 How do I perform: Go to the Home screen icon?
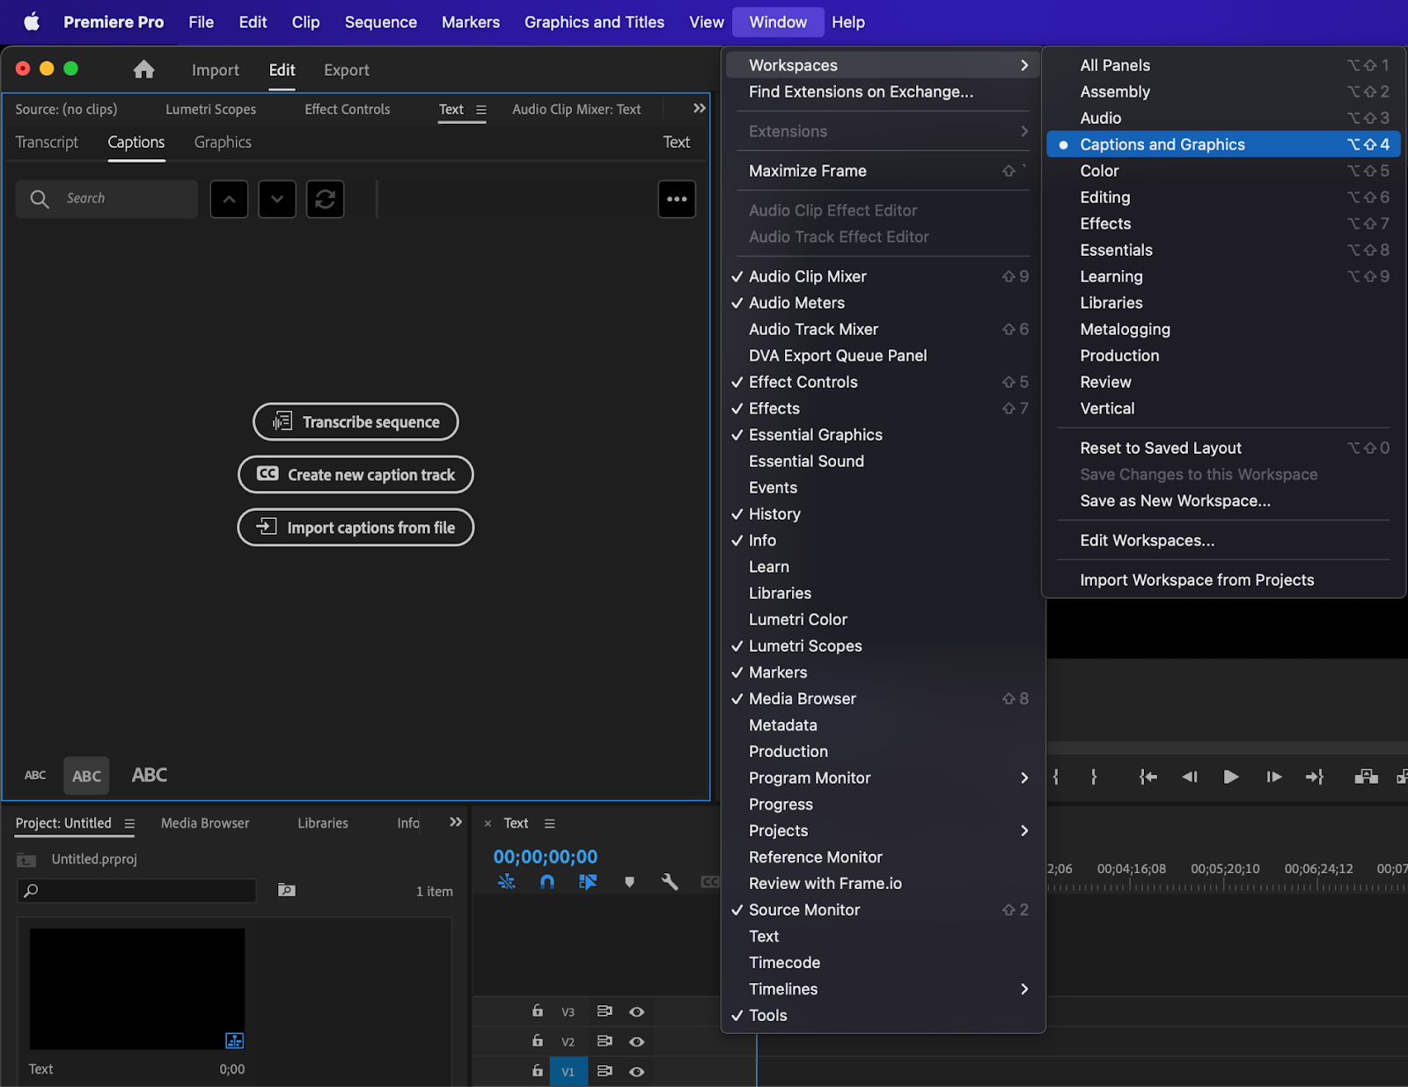[144, 69]
